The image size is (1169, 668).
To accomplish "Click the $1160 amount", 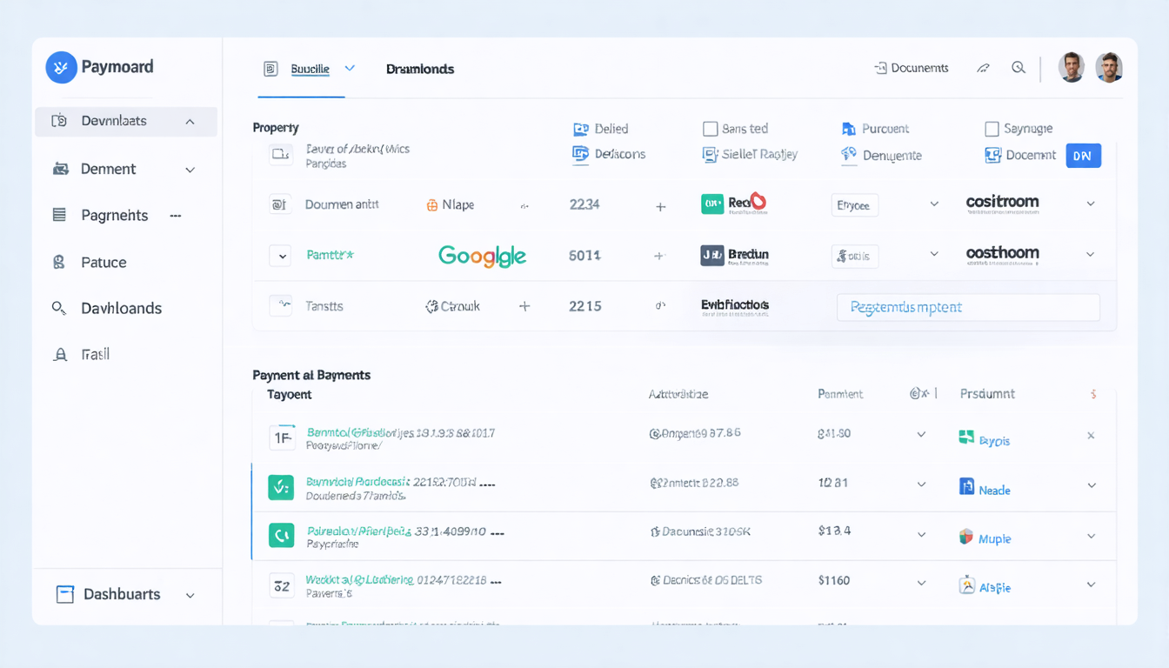I will 834,580.
